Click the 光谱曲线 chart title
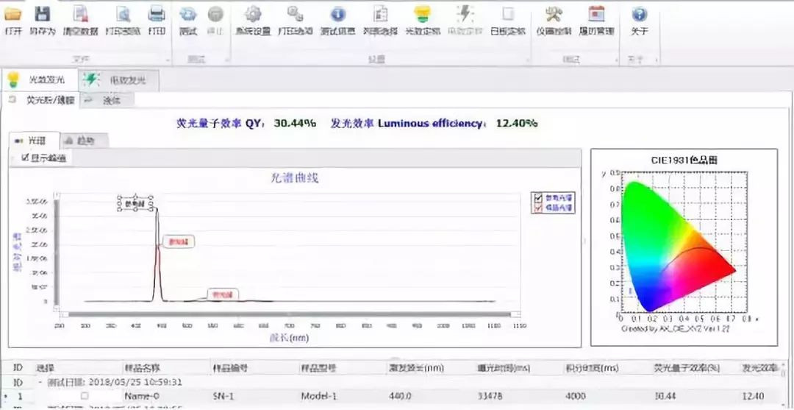This screenshot has width=794, height=410. point(296,178)
